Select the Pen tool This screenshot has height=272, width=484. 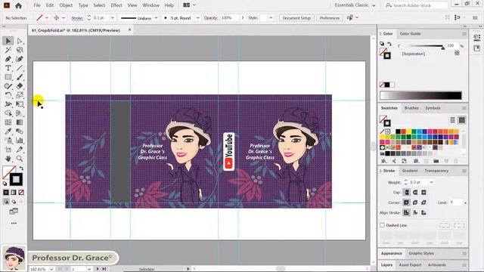point(8,59)
